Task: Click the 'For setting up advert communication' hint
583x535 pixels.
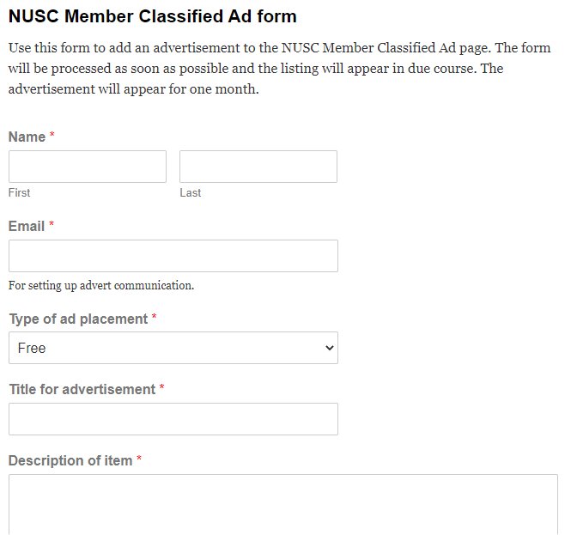Action: coord(101,285)
